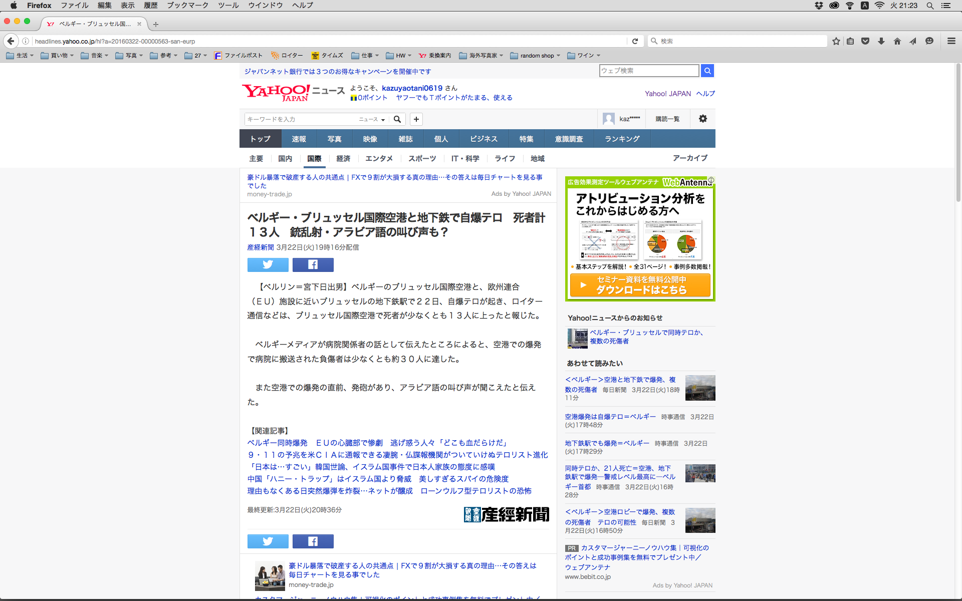Open the Firefox hamburger menu

point(951,41)
